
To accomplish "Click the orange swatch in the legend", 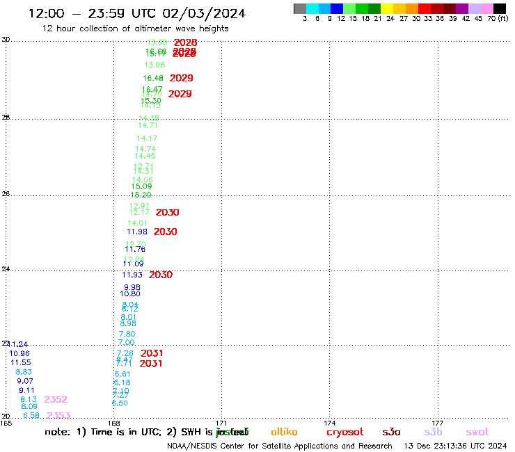I will (x=412, y=8).
